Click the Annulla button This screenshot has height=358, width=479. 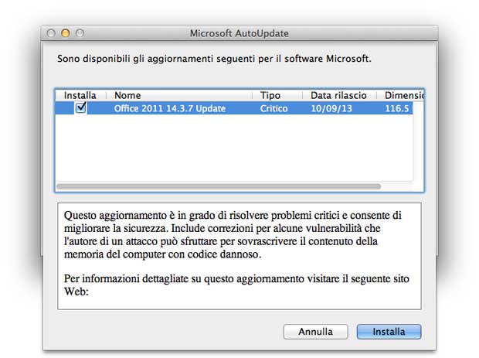click(315, 332)
